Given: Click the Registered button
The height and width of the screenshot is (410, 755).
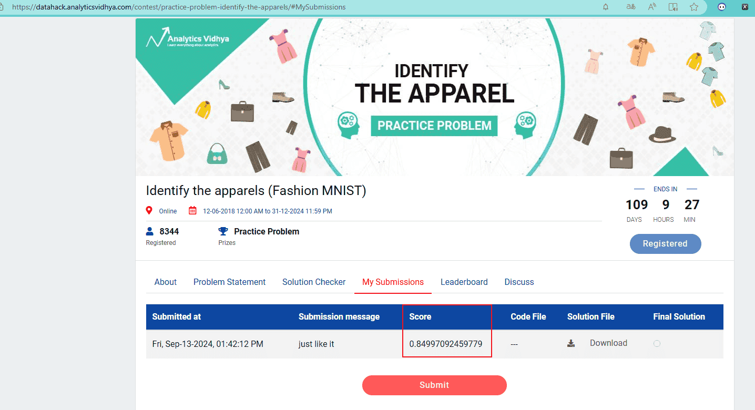Looking at the screenshot, I should pyautogui.click(x=665, y=244).
